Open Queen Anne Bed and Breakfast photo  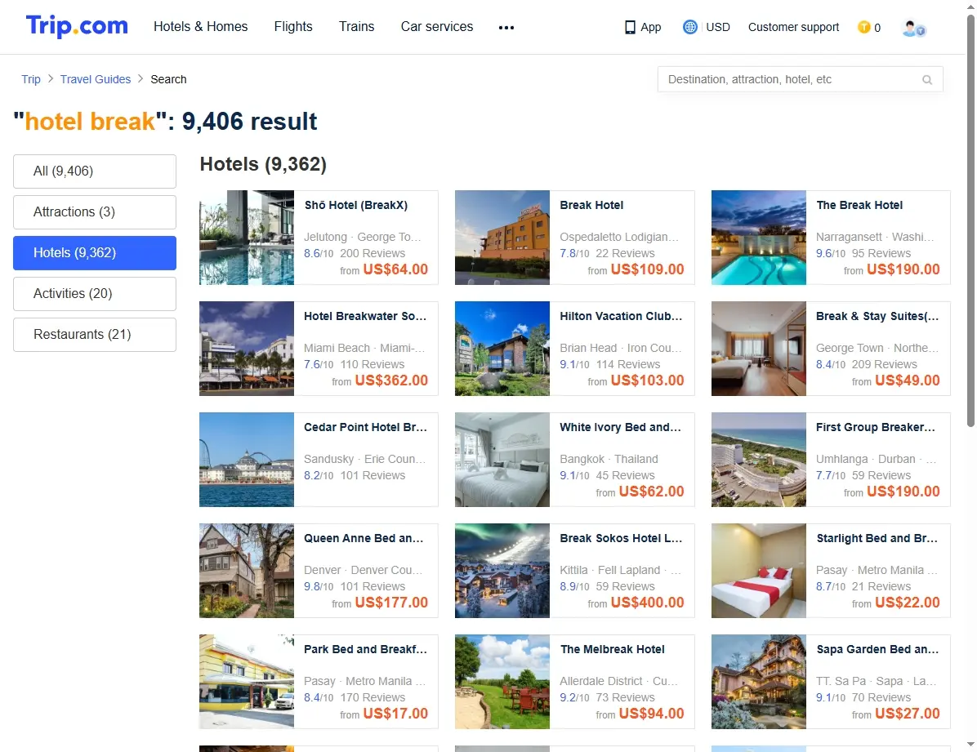point(247,571)
